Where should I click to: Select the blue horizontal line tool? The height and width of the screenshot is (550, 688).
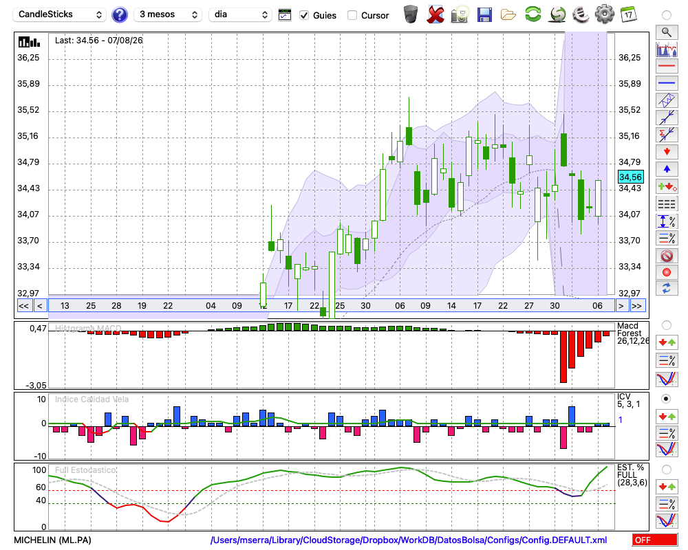(x=667, y=83)
